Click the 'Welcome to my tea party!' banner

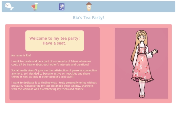[54, 41]
